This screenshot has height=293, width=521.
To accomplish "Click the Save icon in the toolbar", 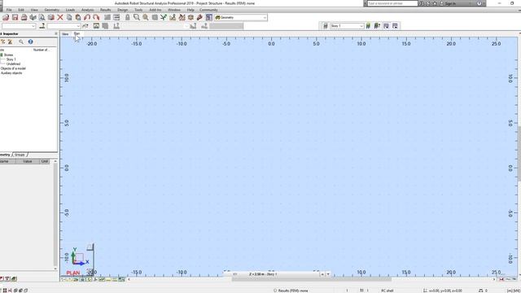I will tap(15, 17).
